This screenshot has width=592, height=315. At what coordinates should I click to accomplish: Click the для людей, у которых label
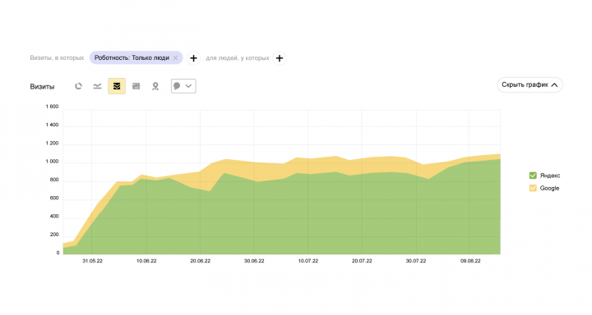238,58
